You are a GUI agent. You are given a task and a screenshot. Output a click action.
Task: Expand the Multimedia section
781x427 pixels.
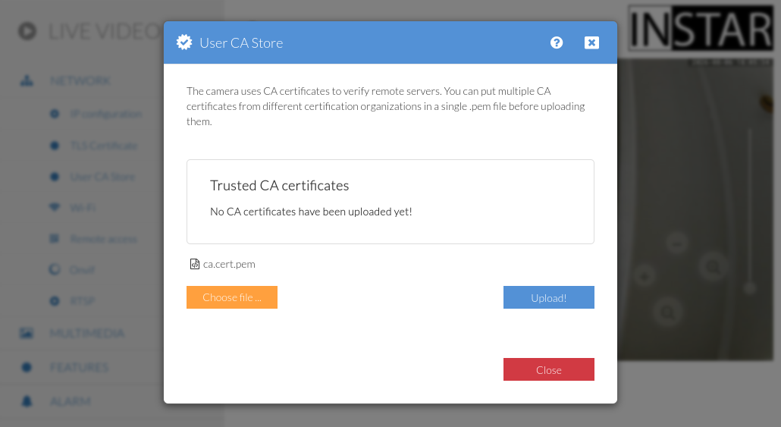coord(86,333)
